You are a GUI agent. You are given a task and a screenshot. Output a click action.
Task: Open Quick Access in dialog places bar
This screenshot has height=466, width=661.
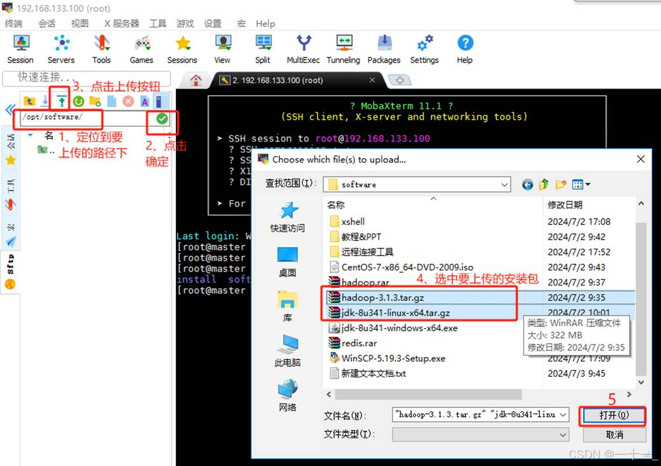click(x=287, y=217)
